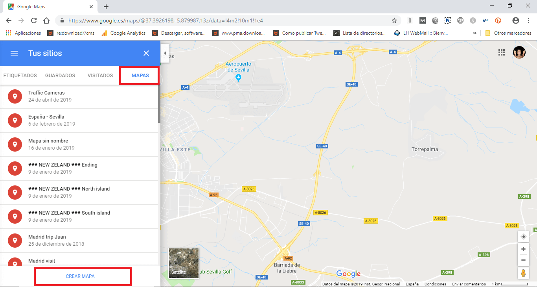This screenshot has width=537, height=287.
Task: Open the Chrome profile icon
Action: click(x=516, y=20)
